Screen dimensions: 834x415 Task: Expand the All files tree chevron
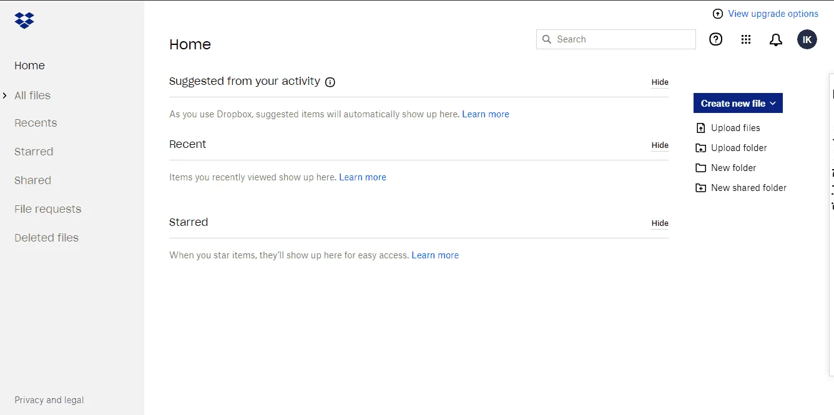pos(5,95)
